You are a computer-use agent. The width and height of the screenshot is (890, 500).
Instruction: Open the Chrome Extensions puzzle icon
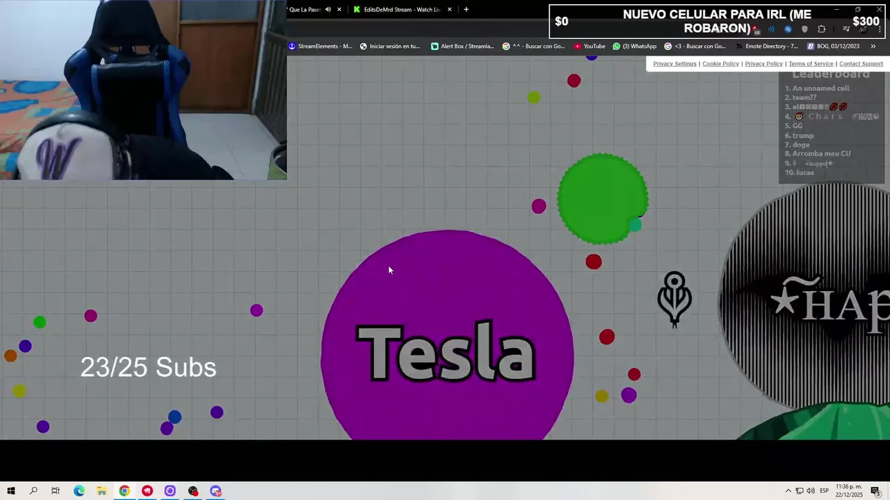tap(822, 29)
